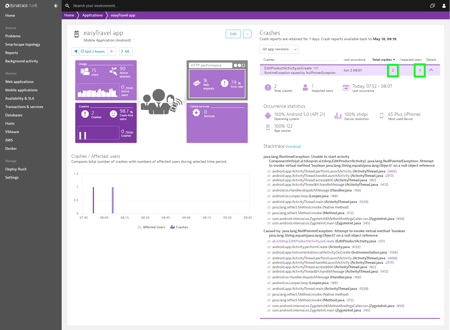This screenshot has height=330, width=450.
Task: Click the Impacted users person icon
Action: coord(305,87)
